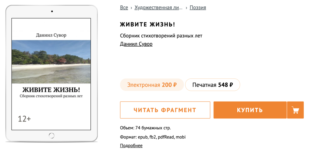Click the 12+ age rating on cover
This screenshot has width=310, height=153.
coord(24,119)
